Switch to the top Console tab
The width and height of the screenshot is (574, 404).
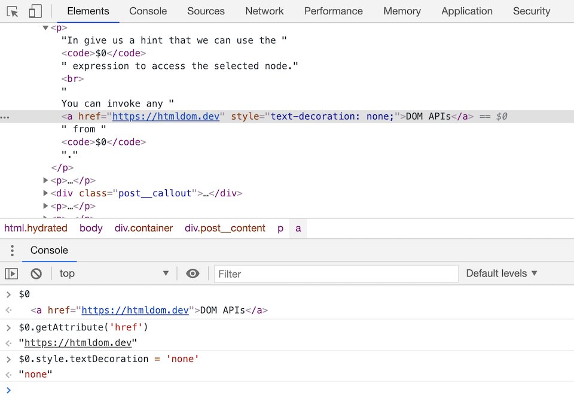click(x=148, y=11)
